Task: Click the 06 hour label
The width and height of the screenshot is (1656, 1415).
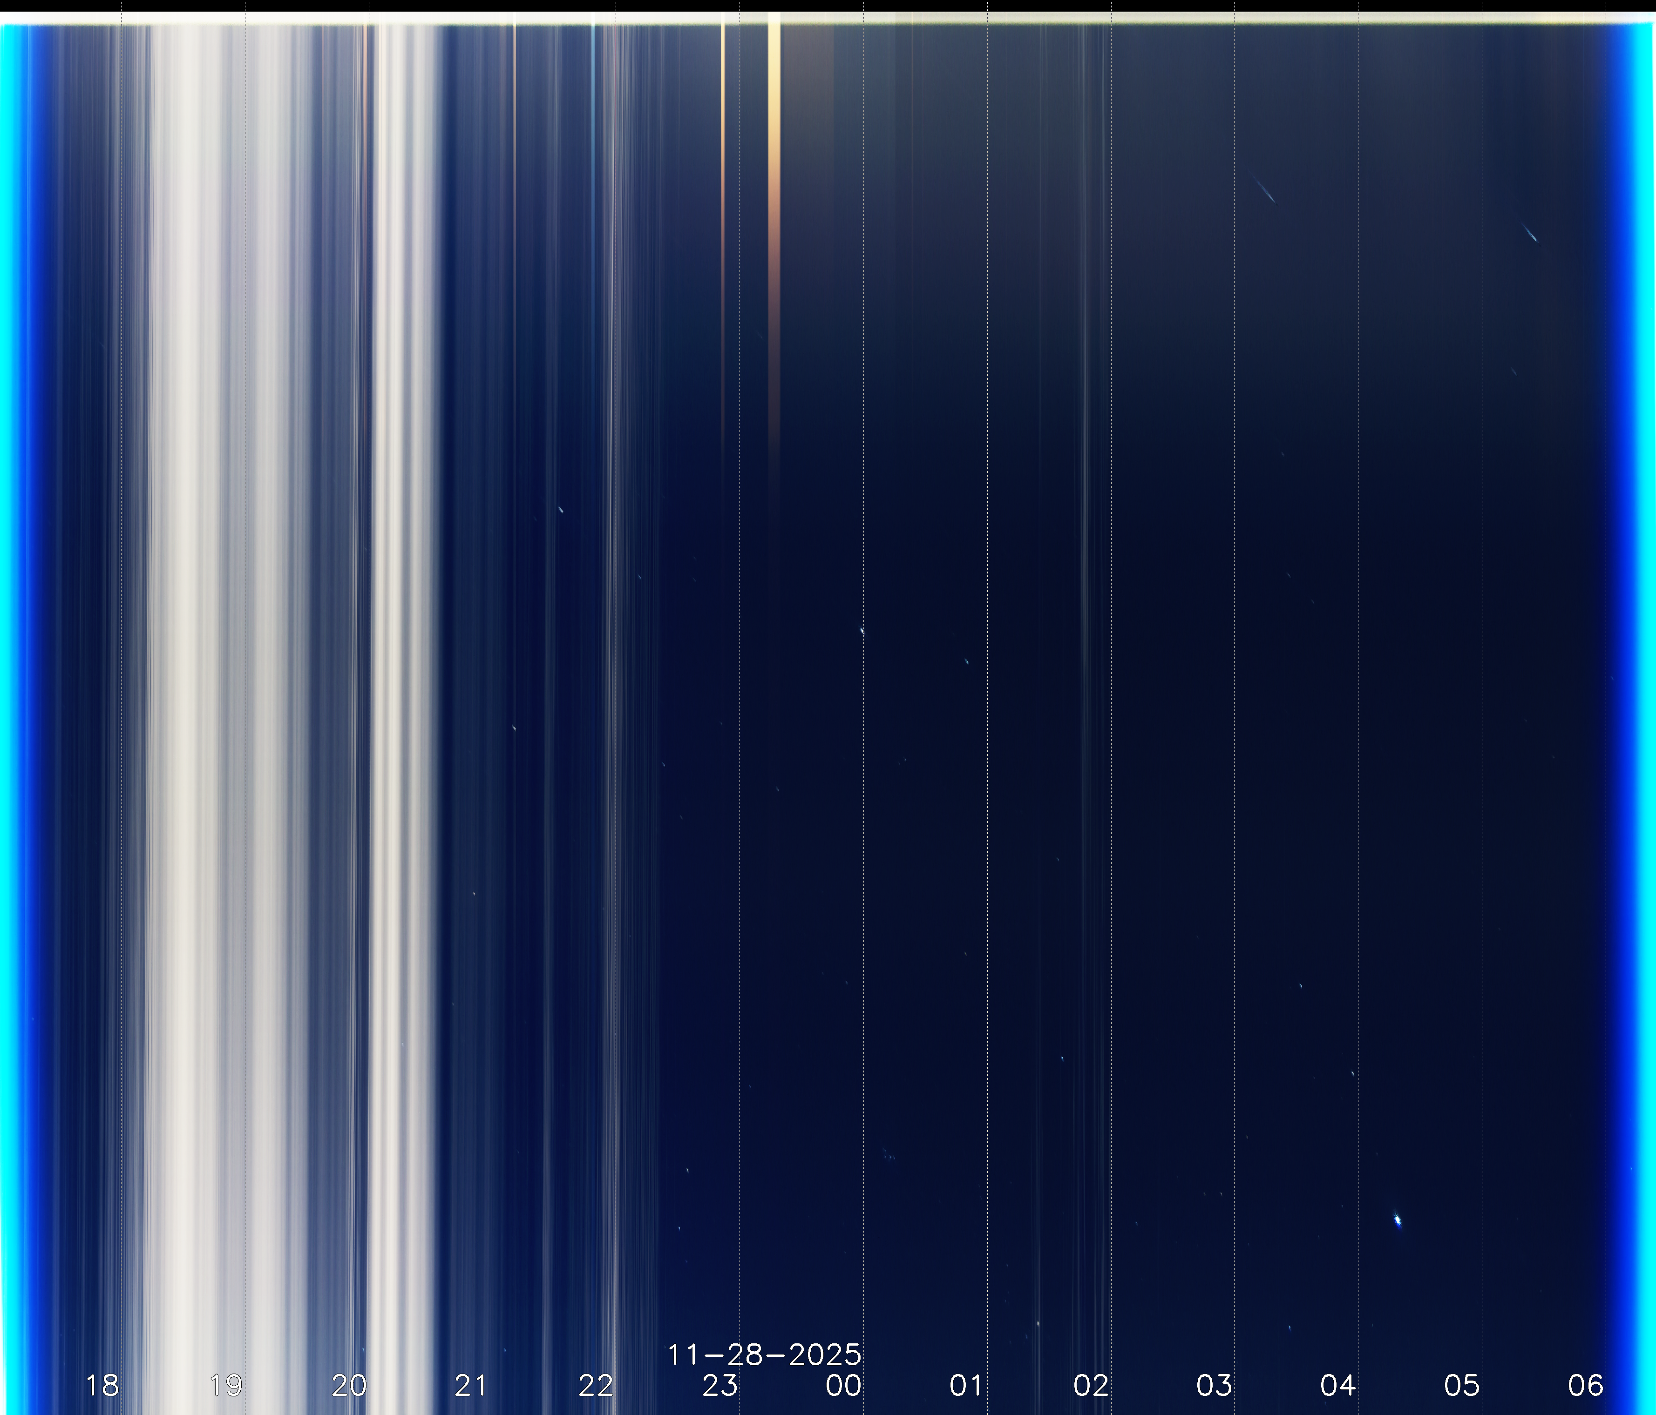Action: [1586, 1385]
